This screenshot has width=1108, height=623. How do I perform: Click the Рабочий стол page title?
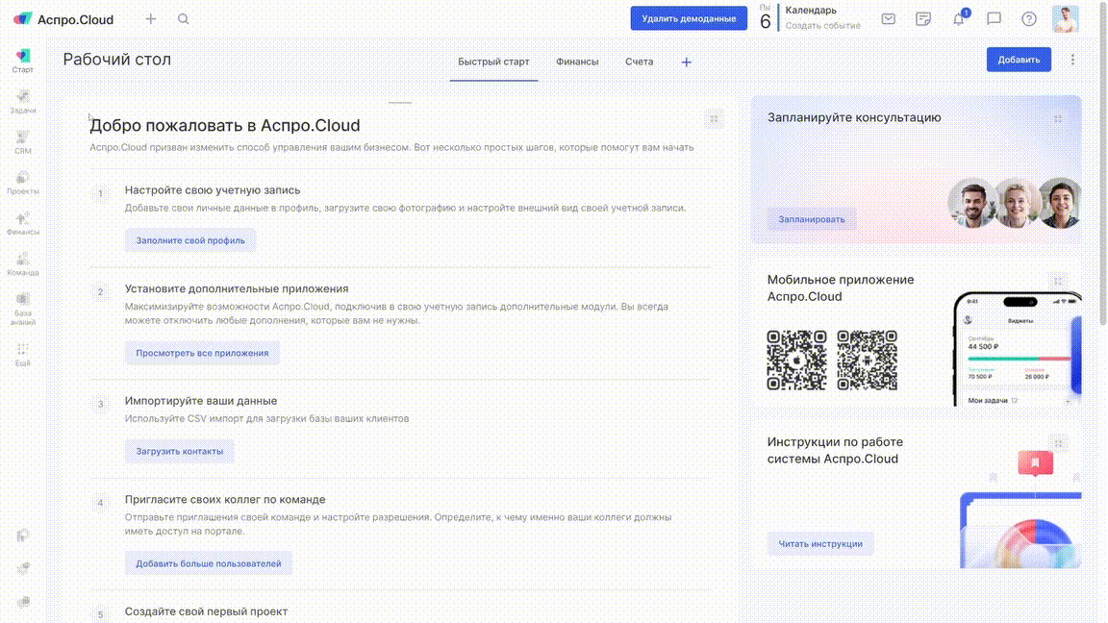[x=117, y=60]
